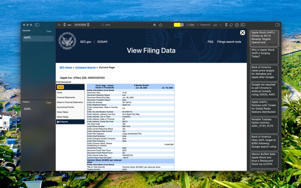Click the play circle toolbar icon

[x=237, y=25]
